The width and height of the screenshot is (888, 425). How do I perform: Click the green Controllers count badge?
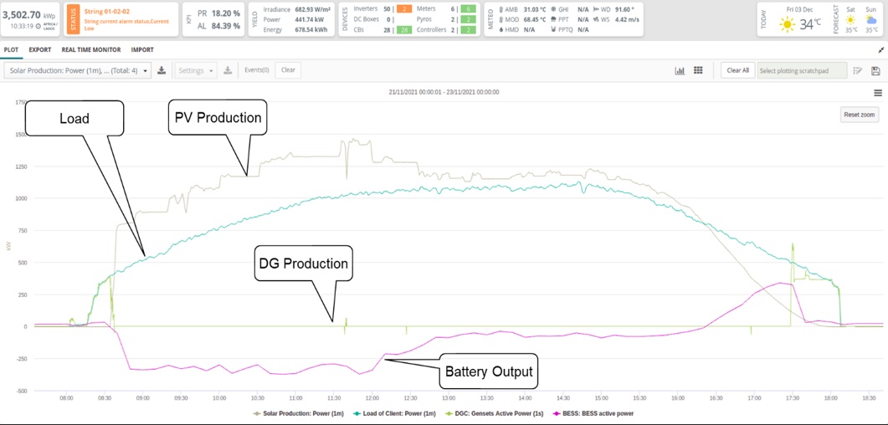468,29
